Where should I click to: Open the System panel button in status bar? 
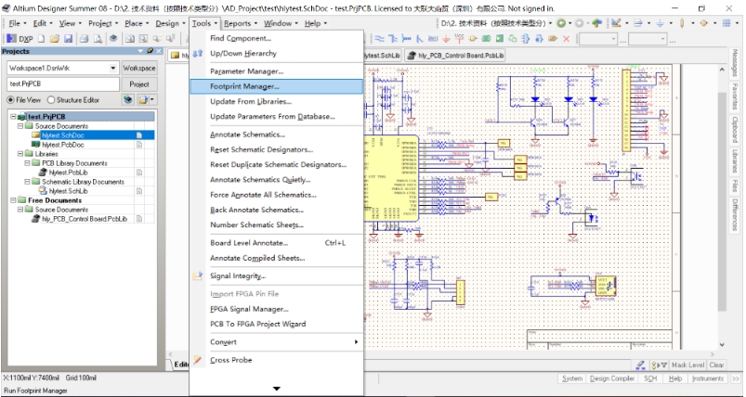[x=572, y=378]
